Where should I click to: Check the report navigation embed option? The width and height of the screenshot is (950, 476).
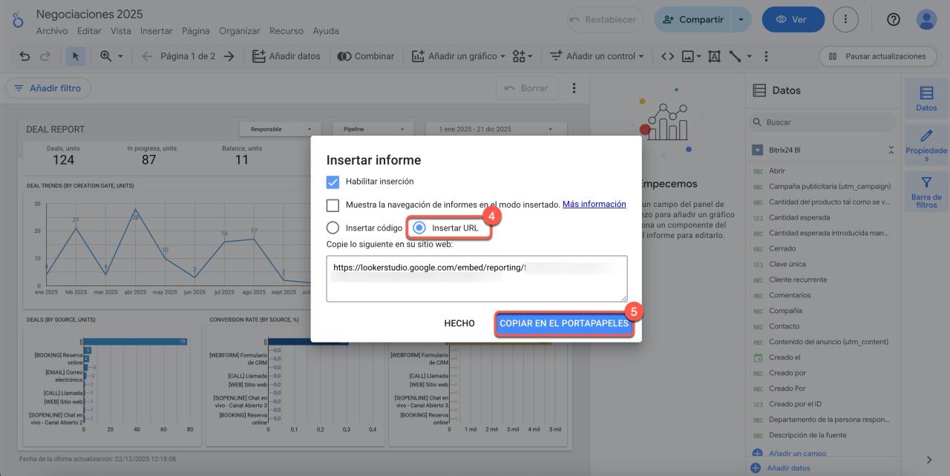pos(333,205)
